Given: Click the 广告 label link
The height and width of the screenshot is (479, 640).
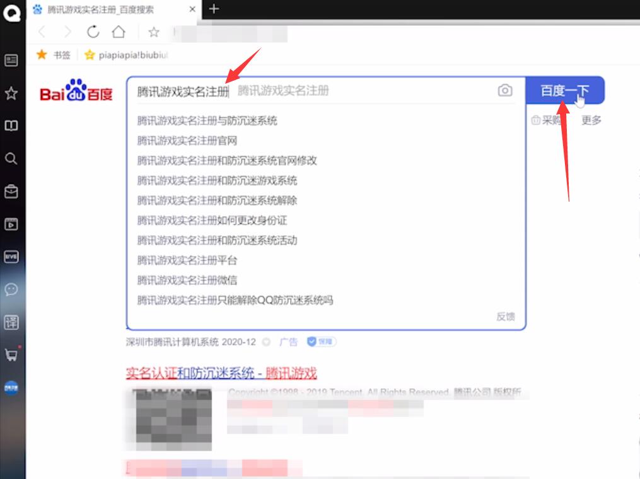Looking at the screenshot, I should [x=289, y=342].
